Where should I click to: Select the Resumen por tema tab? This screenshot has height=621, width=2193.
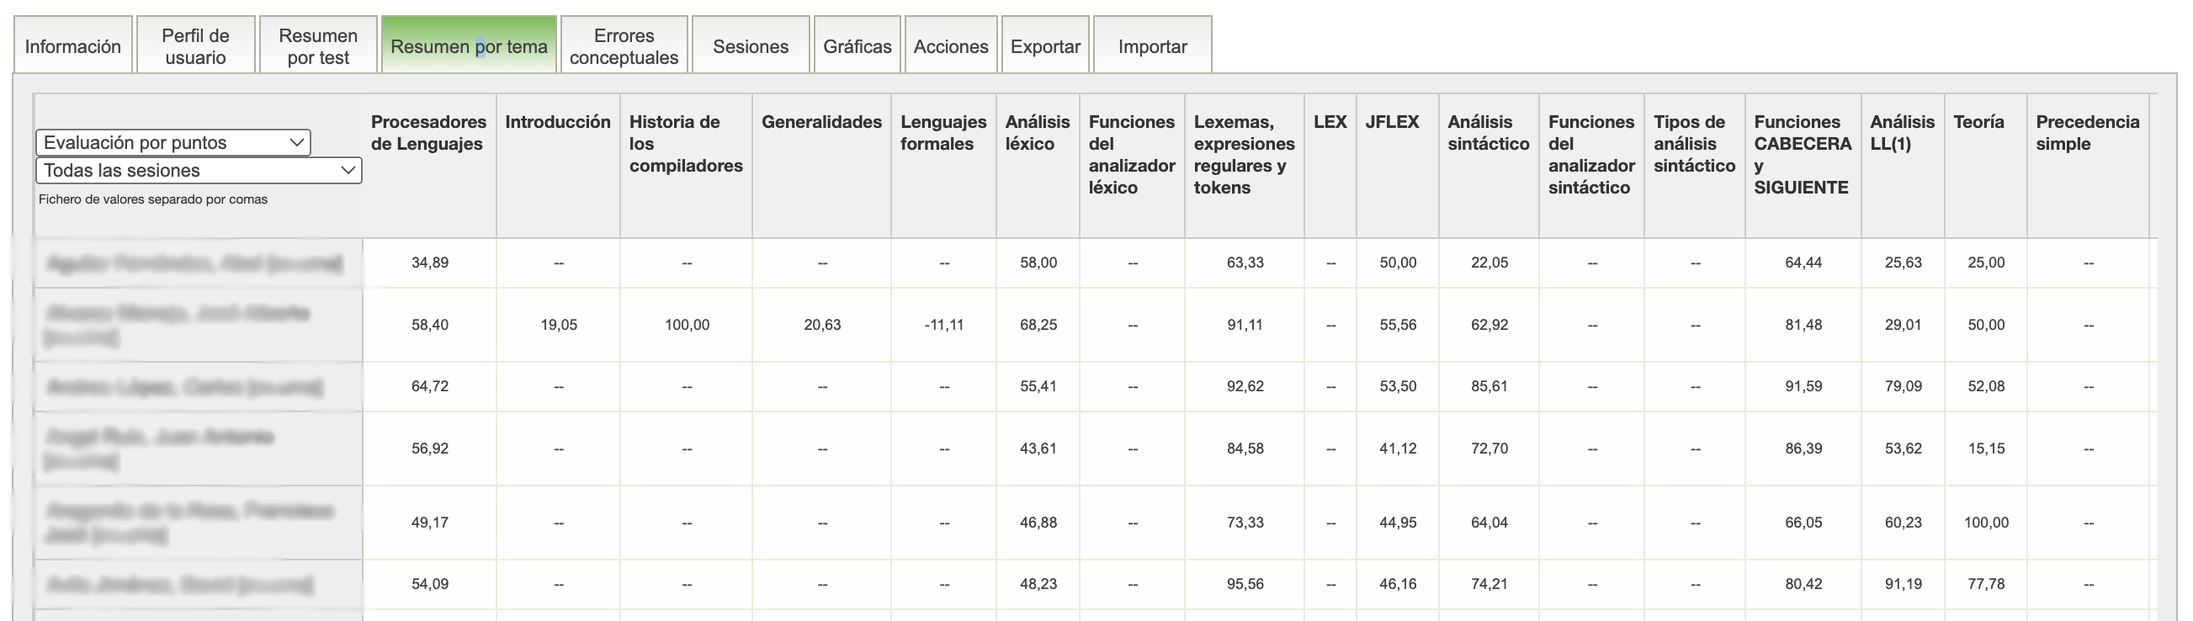(x=468, y=47)
